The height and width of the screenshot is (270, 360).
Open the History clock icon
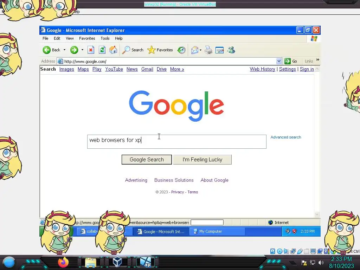(x=181, y=50)
